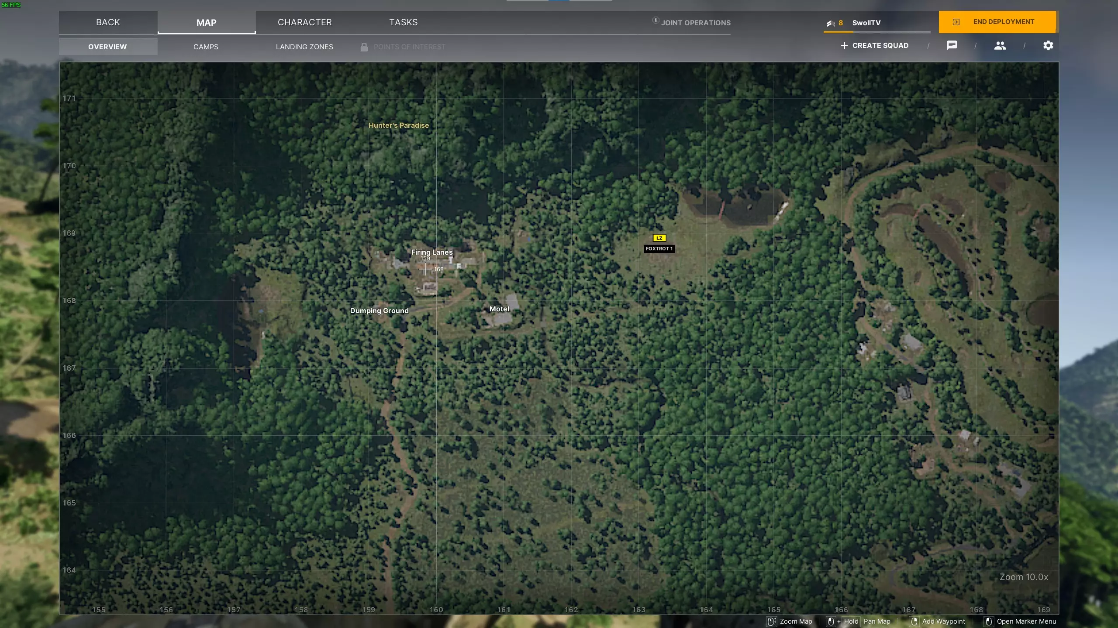1118x628 pixels.
Task: Click the Create Squad button
Action: [x=880, y=45]
